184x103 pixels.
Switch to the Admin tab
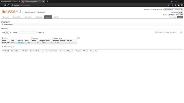pyautogui.click(x=56, y=17)
